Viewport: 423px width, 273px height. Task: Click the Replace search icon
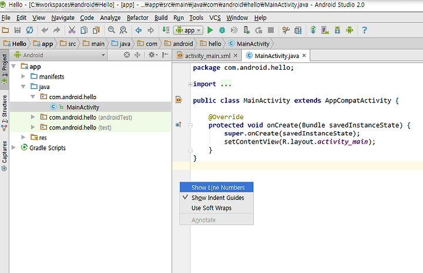point(123,30)
